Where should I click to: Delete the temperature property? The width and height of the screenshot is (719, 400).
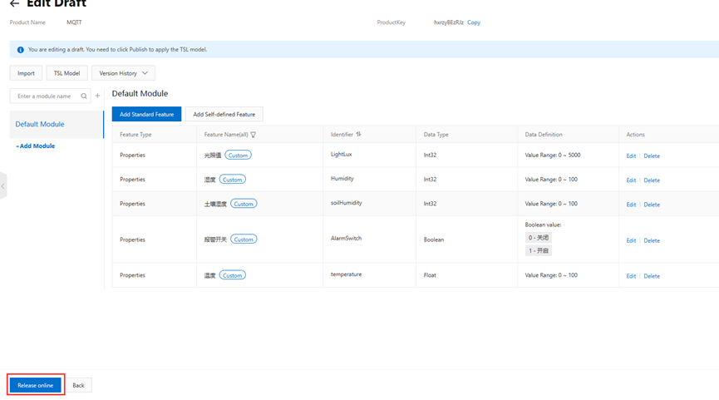[x=652, y=276]
